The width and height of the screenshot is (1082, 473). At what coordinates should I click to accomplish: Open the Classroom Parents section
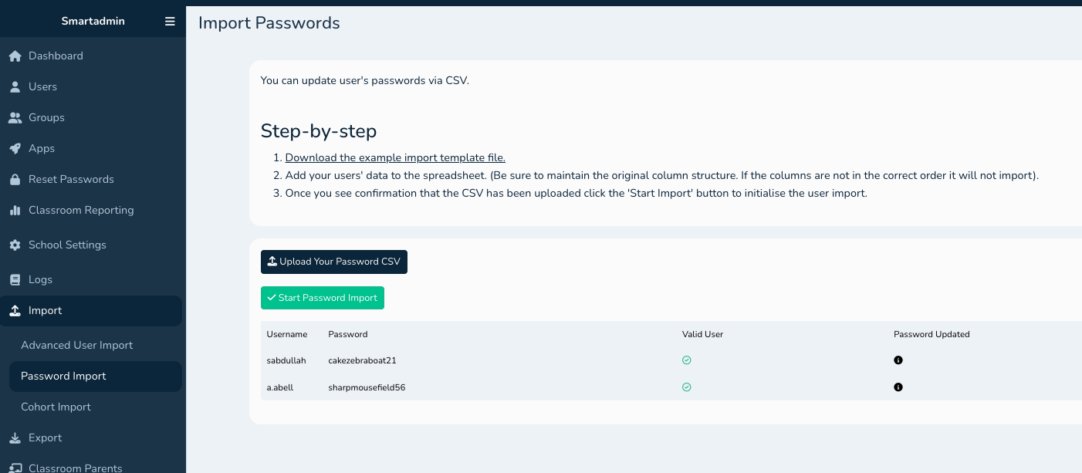pos(75,468)
